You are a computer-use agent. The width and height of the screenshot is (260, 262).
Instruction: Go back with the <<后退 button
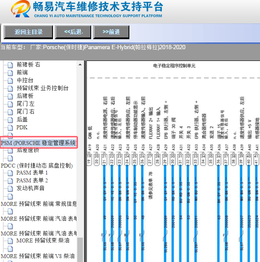73,32
